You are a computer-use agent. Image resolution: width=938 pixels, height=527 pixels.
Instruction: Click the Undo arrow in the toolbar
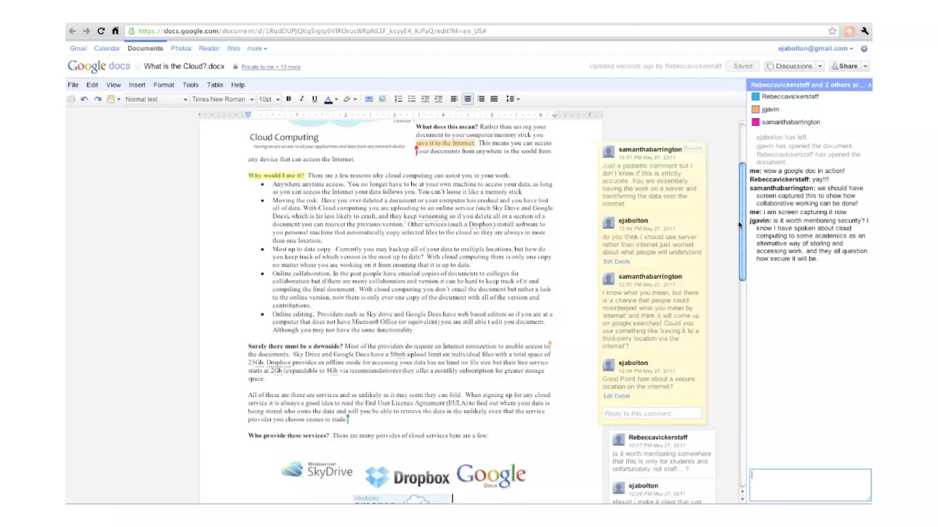click(84, 99)
